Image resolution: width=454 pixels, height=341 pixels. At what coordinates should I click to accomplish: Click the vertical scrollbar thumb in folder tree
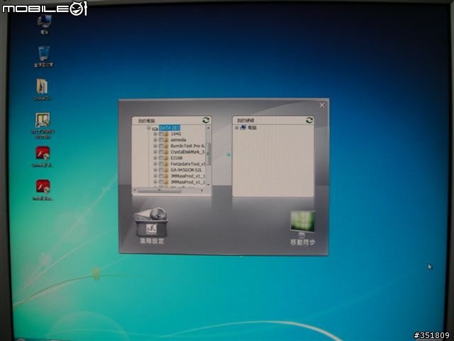[208, 154]
